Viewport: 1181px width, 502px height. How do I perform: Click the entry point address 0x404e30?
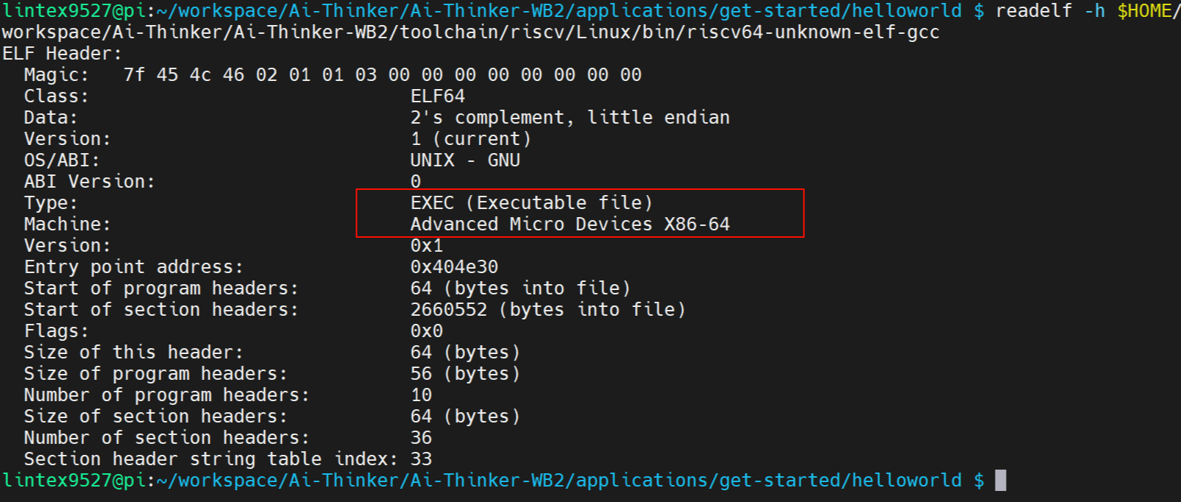(454, 267)
